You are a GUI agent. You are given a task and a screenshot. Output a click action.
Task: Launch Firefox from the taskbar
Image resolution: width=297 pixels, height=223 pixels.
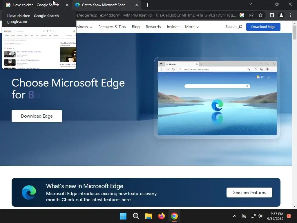coord(161,216)
